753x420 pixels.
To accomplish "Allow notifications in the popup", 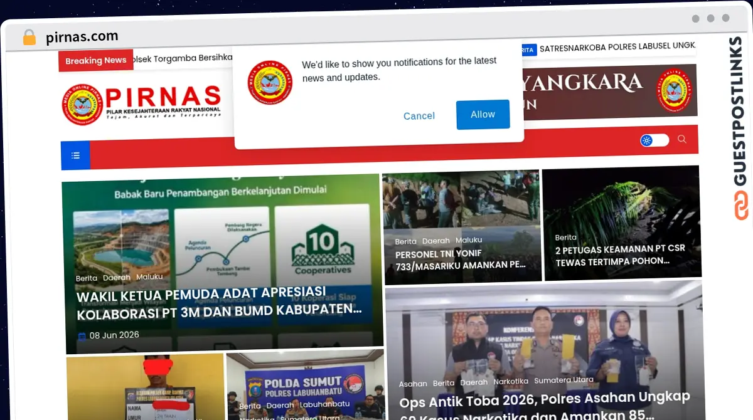I will pyautogui.click(x=483, y=115).
